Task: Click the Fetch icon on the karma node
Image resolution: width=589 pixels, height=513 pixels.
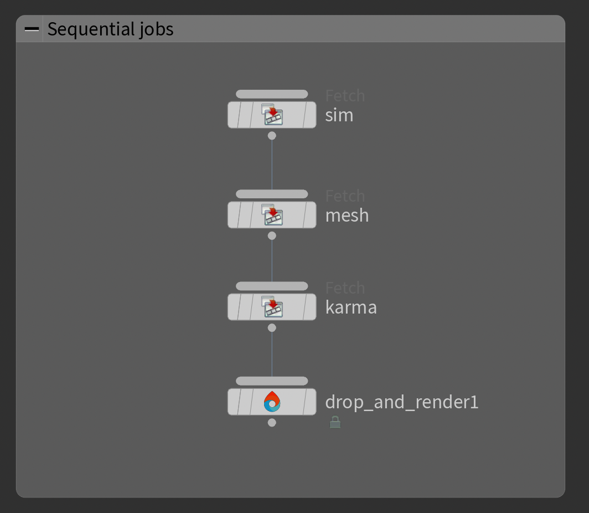Action: [272, 306]
